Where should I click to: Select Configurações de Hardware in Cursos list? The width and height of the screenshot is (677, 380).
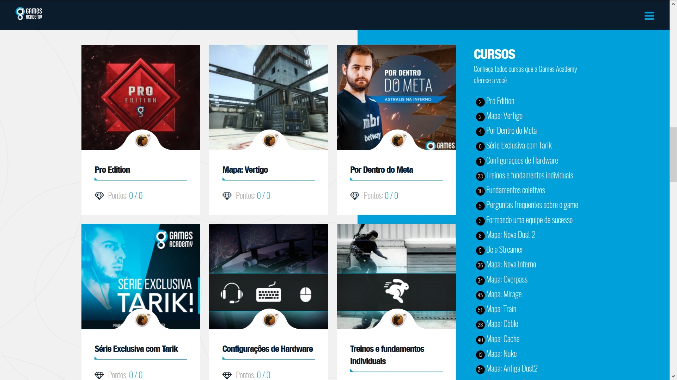pyautogui.click(x=522, y=161)
